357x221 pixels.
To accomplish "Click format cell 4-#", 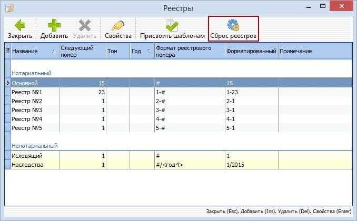I will pos(161,119).
